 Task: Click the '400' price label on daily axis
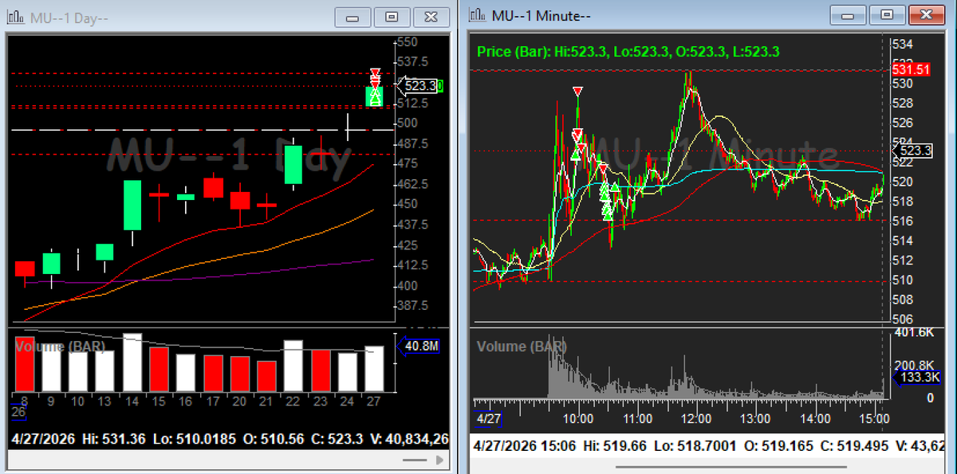(407, 285)
